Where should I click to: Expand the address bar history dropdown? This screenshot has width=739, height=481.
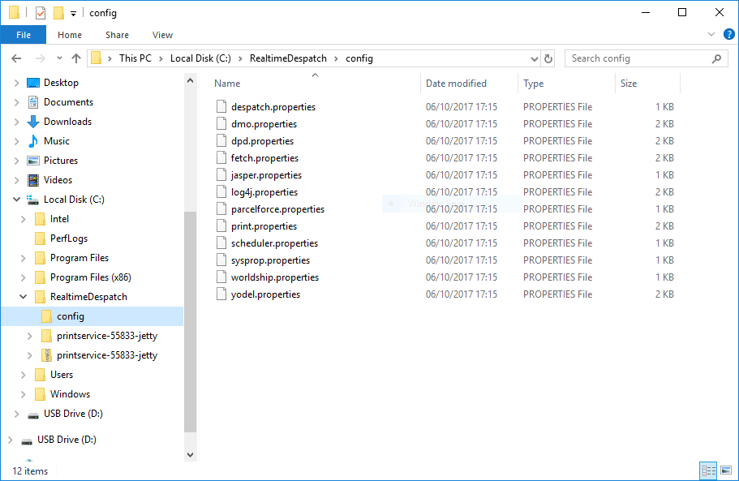pyautogui.click(x=534, y=58)
